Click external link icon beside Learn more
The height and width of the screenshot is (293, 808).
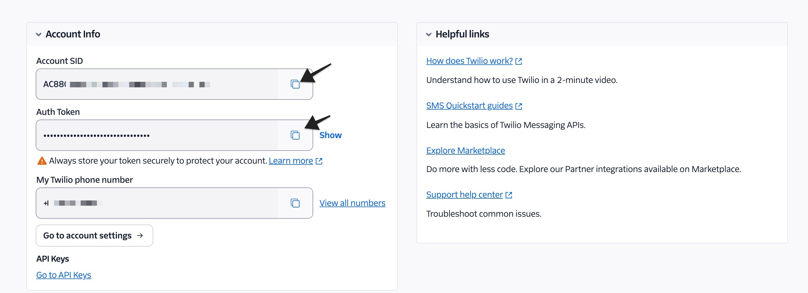pyautogui.click(x=319, y=161)
